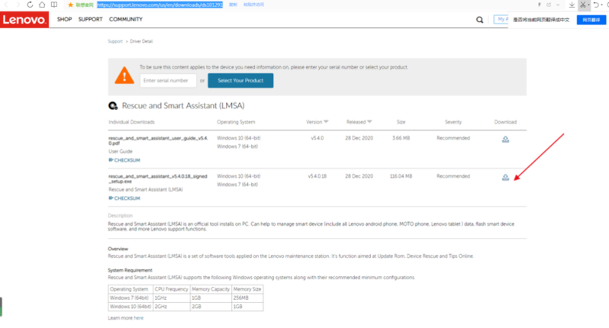The height and width of the screenshot is (328, 609).
Task: Click the browser back arrow
Action: coord(5,5)
